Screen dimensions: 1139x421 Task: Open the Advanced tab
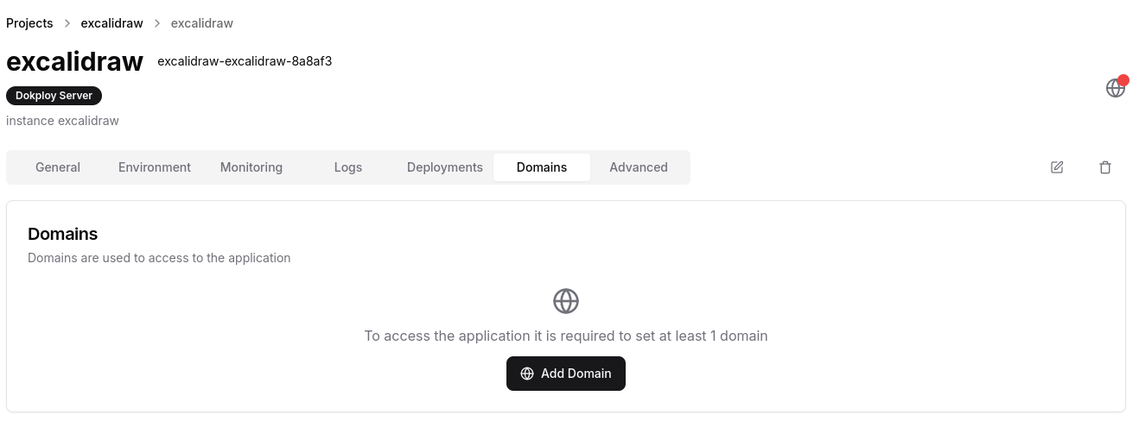(639, 167)
